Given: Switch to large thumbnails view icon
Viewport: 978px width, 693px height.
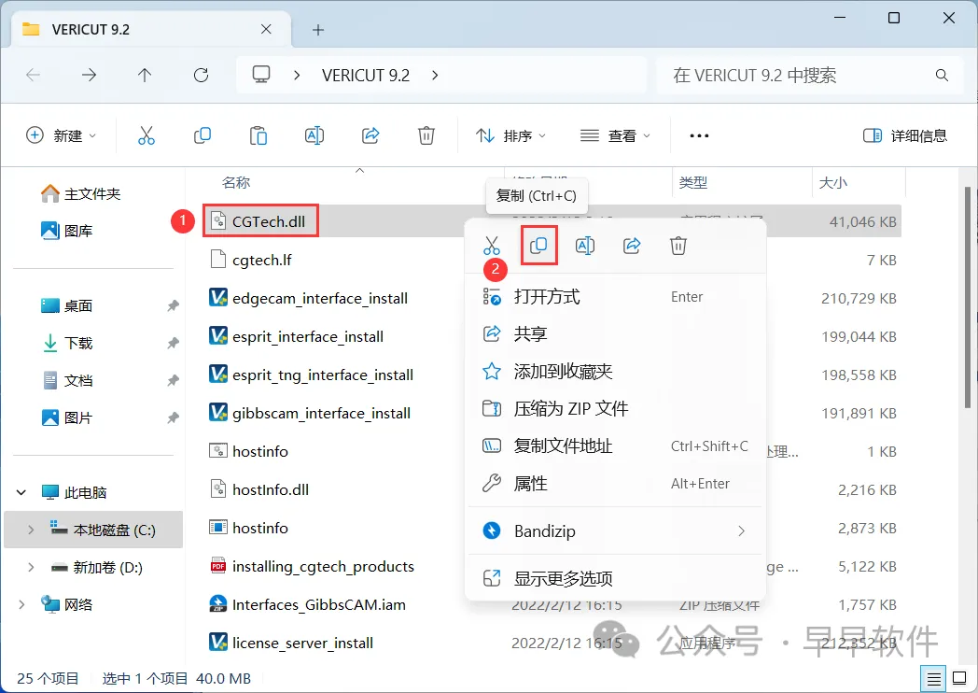Looking at the screenshot, I should pyautogui.click(x=958, y=679).
